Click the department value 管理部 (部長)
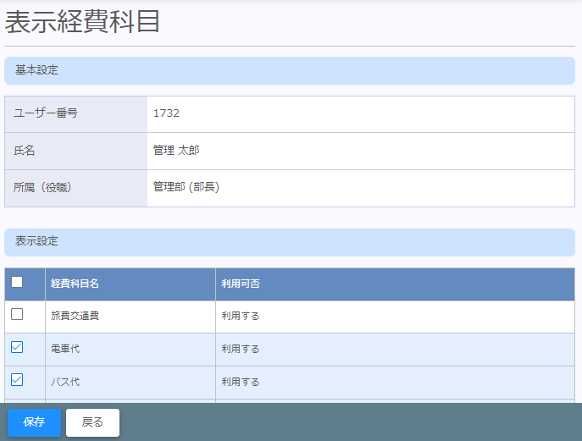Viewport: 582px width, 441px height. point(186,187)
